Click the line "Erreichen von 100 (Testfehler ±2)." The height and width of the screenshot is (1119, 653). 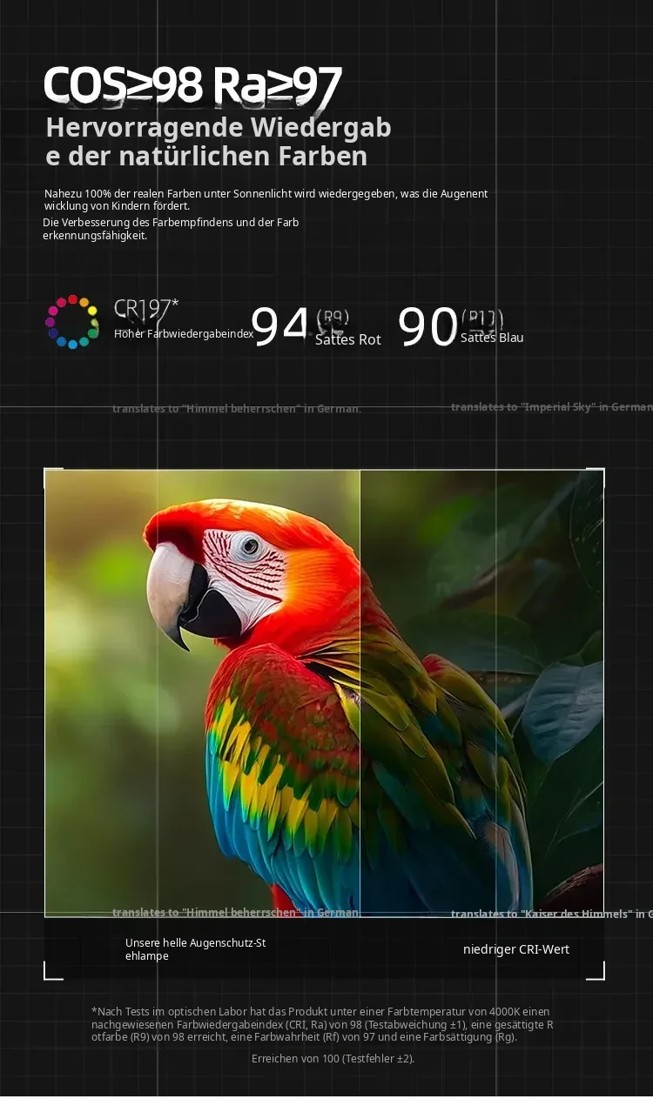pos(333,1059)
